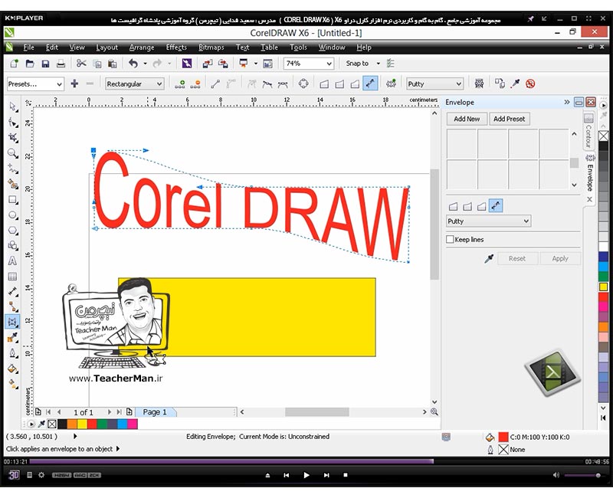Open the Arrange menu
Image resolution: width=613 pixels, height=498 pixels.
click(142, 48)
